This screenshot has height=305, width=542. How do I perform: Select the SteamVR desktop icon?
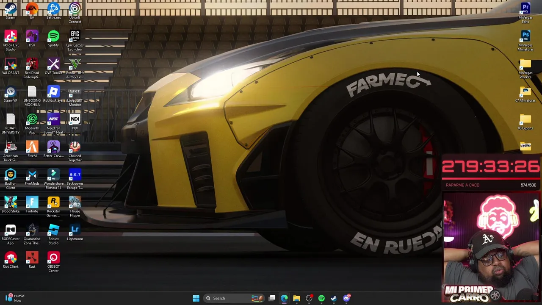11,94
